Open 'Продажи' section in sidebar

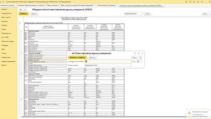tap(4, 21)
